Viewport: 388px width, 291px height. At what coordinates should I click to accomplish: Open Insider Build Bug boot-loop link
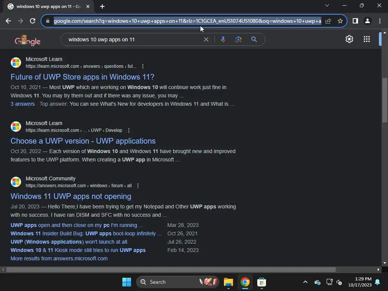point(86,233)
